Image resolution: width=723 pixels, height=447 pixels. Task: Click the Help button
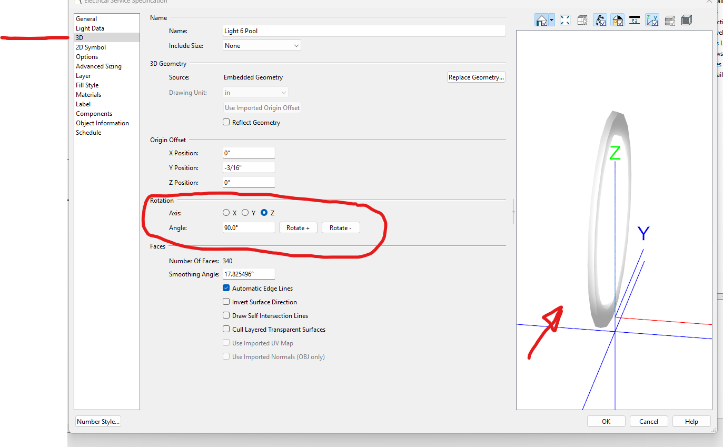[691, 421]
